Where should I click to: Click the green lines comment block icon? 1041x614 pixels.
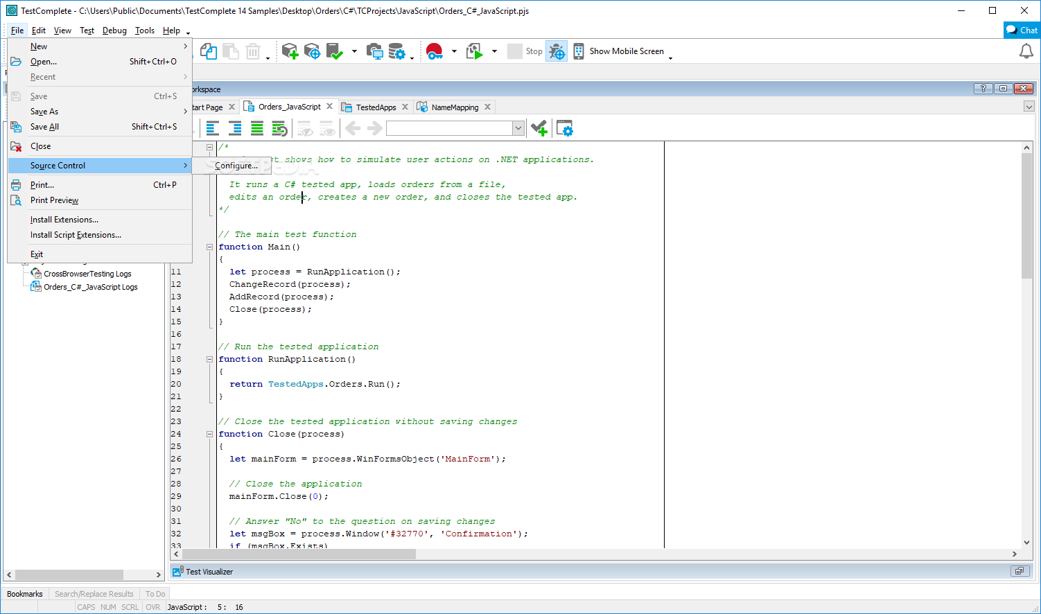(257, 128)
